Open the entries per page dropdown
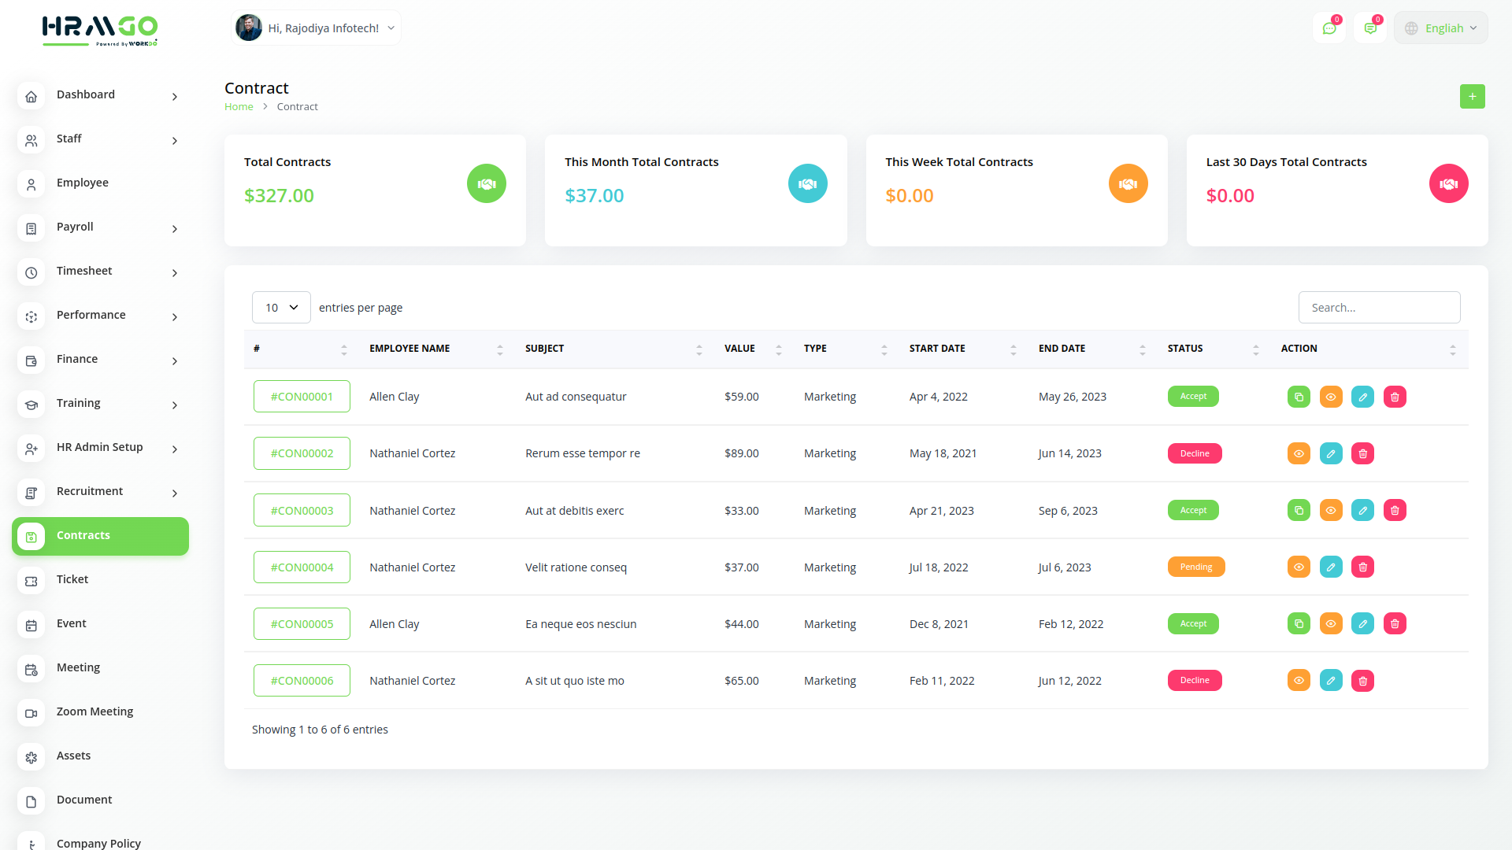1512x850 pixels. click(x=281, y=308)
